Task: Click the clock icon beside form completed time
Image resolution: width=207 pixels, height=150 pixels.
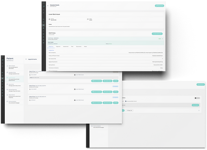Action: [126, 101]
